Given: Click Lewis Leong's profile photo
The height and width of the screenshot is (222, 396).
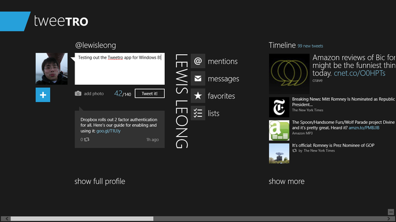Looking at the screenshot, I should pyautogui.click(x=51, y=69).
